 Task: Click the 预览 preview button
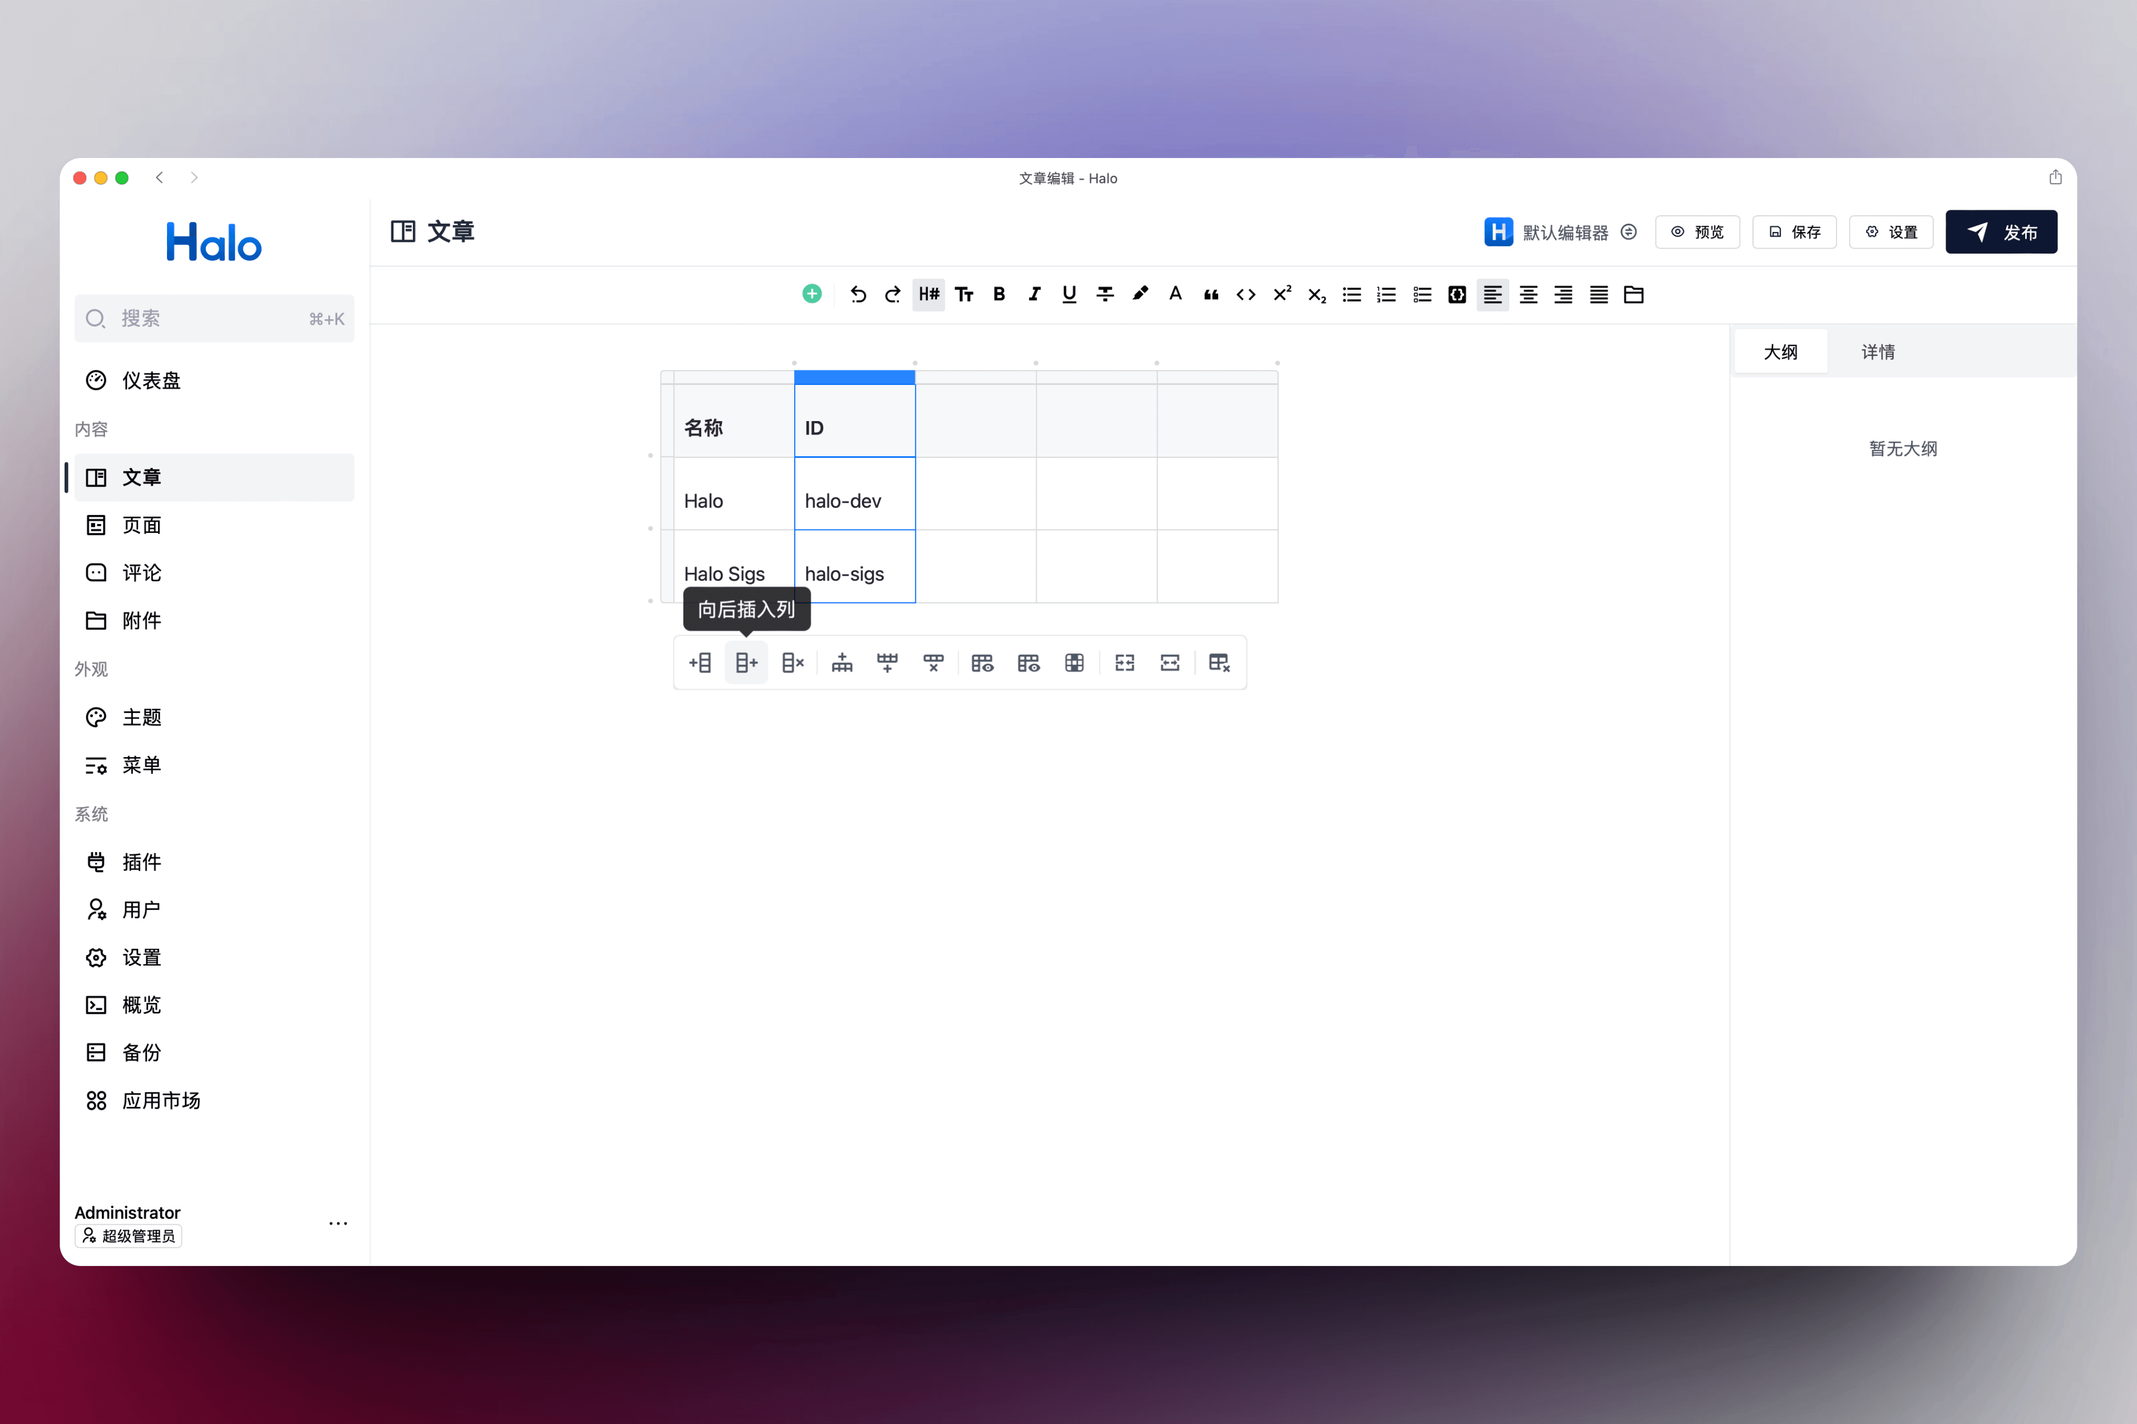point(1697,233)
